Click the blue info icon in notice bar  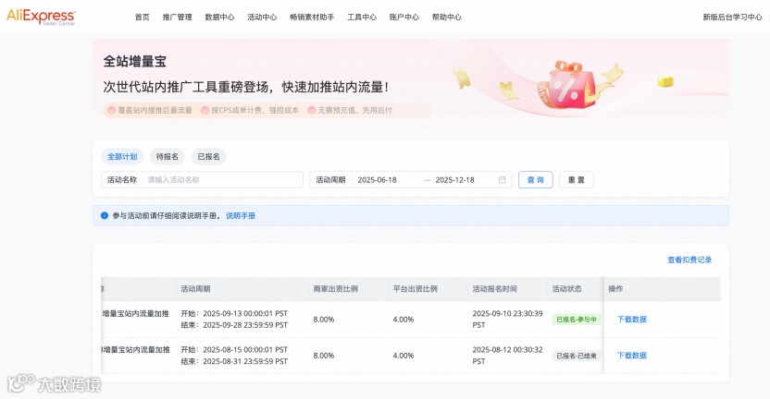(104, 216)
